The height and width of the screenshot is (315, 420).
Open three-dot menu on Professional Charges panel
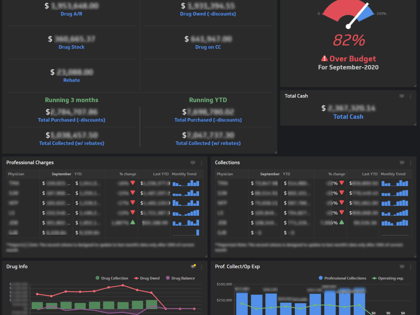pyautogui.click(x=201, y=163)
